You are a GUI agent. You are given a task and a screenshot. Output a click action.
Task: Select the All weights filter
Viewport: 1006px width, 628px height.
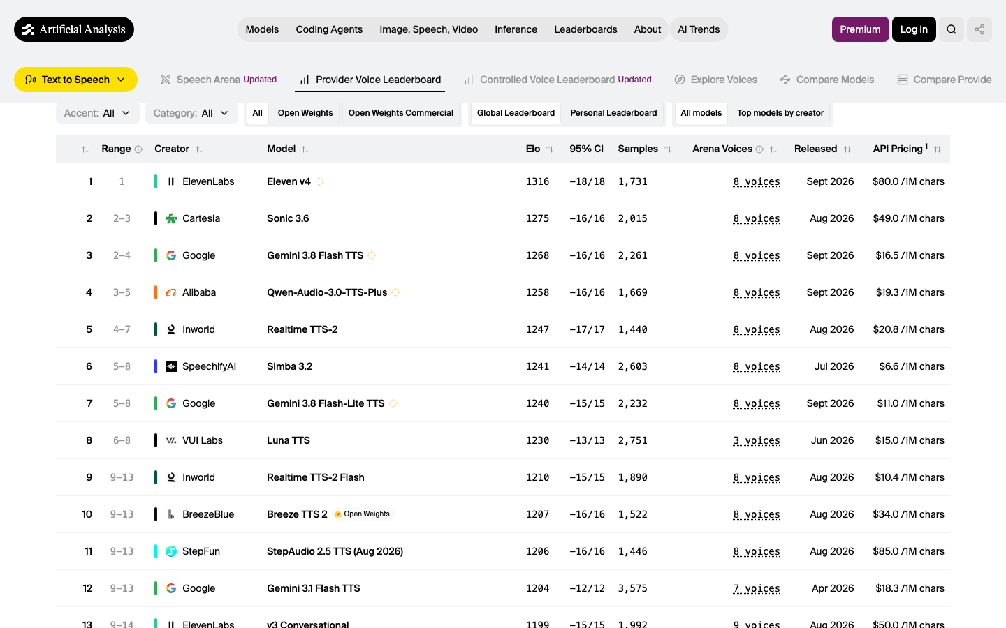[258, 113]
